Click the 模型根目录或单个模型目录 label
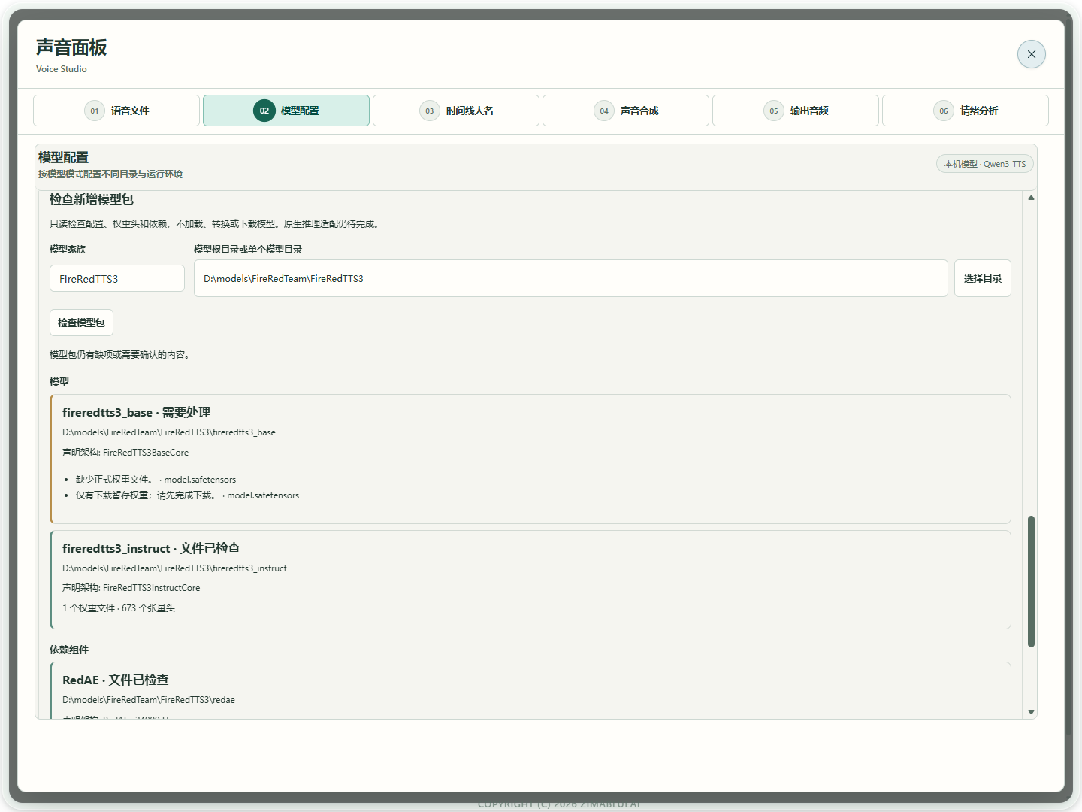1082x812 pixels. coord(248,249)
